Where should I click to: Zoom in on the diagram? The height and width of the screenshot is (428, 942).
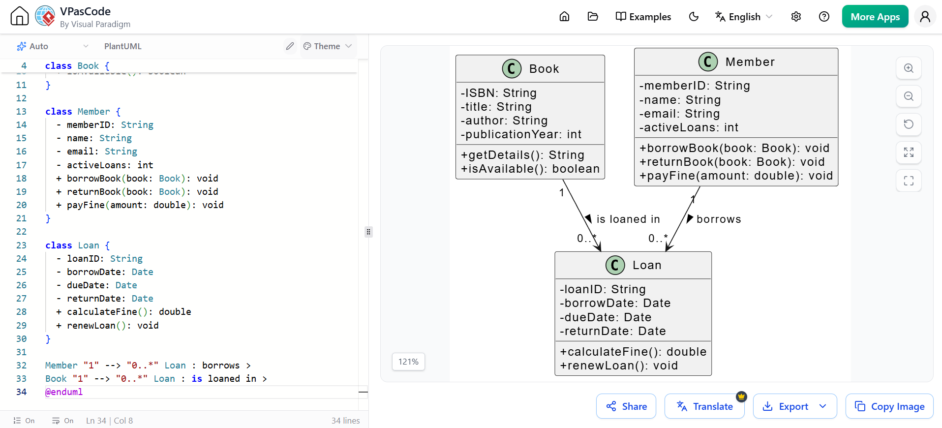[x=909, y=68]
